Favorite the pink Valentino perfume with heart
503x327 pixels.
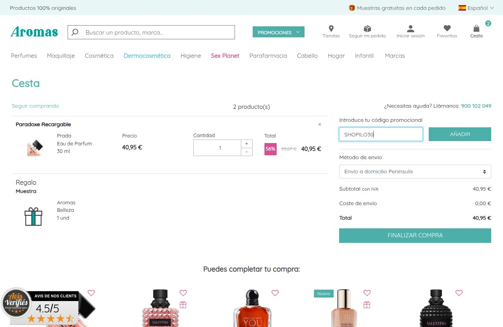point(183,293)
